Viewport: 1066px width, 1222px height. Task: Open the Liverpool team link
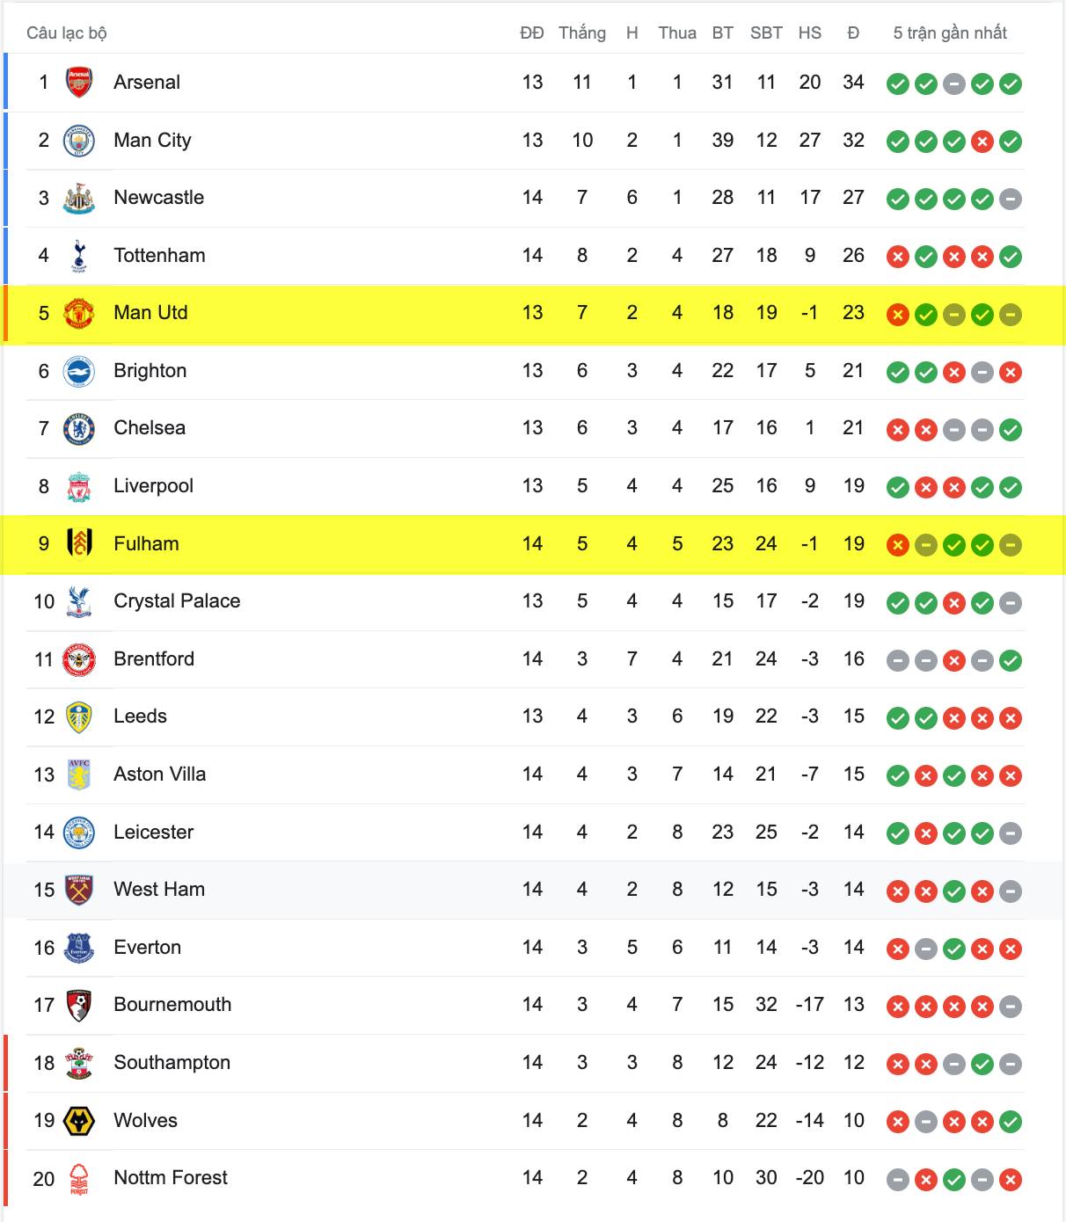pos(153,486)
